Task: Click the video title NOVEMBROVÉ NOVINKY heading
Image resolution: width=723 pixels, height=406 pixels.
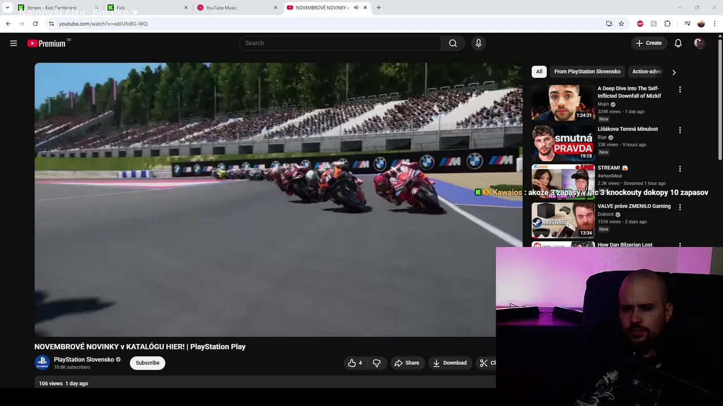Action: click(140, 347)
